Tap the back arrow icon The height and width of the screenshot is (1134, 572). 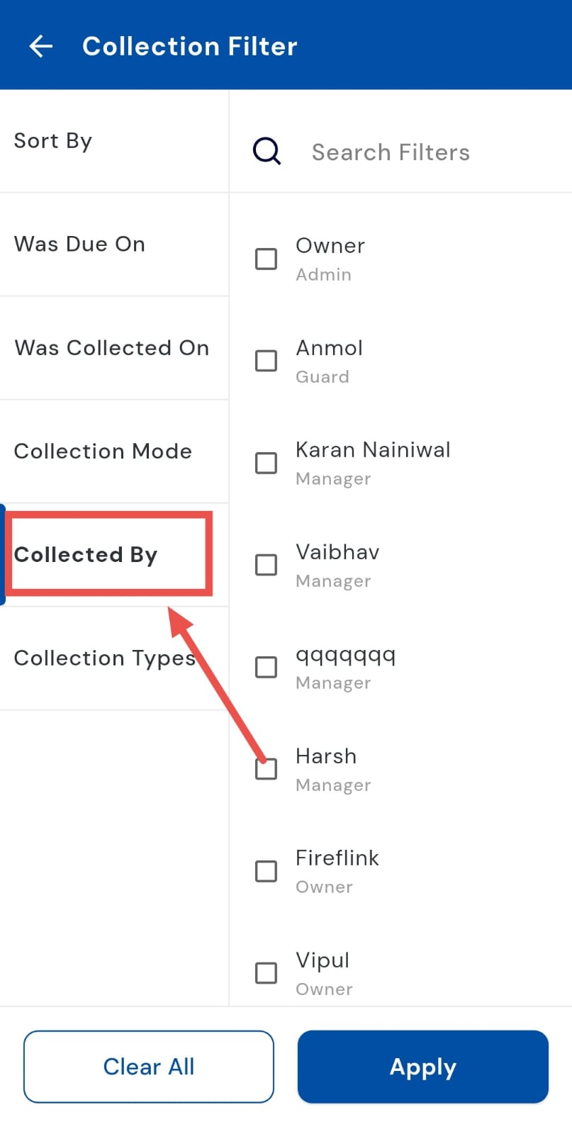[x=41, y=46]
